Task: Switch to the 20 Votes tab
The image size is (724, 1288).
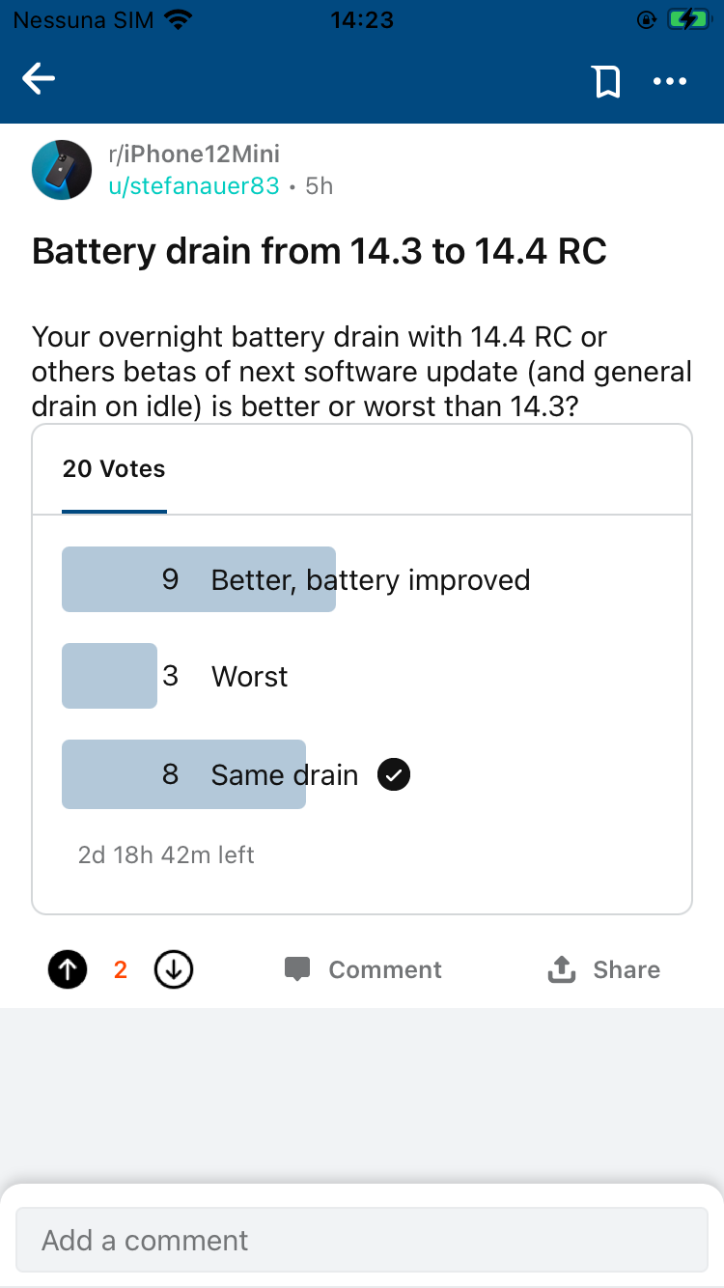Action: tap(114, 469)
